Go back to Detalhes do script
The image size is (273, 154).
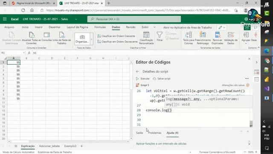137,71
